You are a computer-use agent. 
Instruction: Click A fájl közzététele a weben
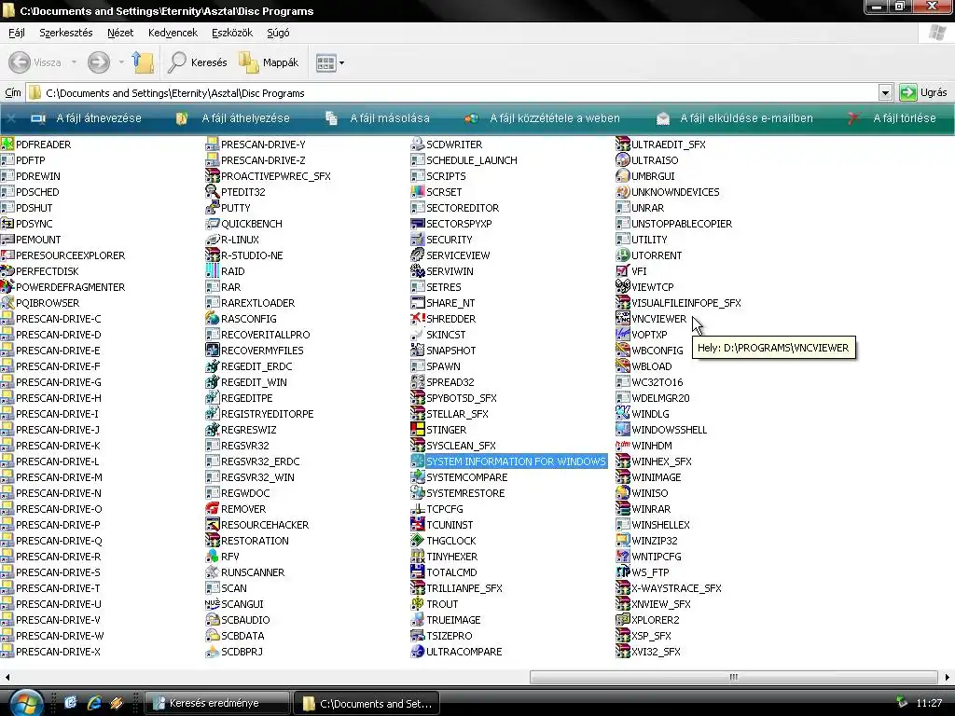point(542,118)
